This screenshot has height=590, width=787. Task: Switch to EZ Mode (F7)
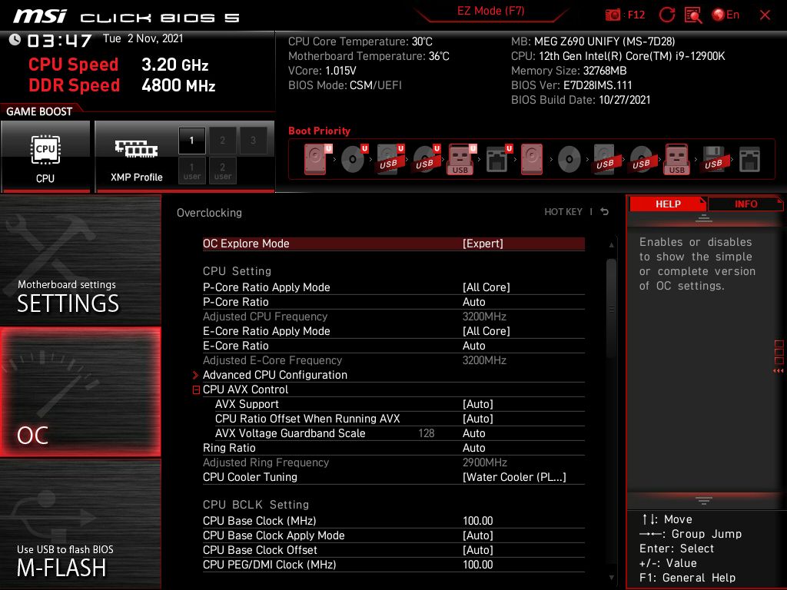(491, 11)
